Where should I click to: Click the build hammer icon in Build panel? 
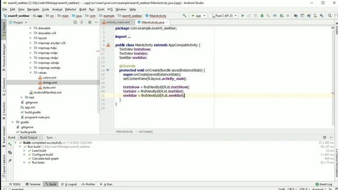coord(10,144)
